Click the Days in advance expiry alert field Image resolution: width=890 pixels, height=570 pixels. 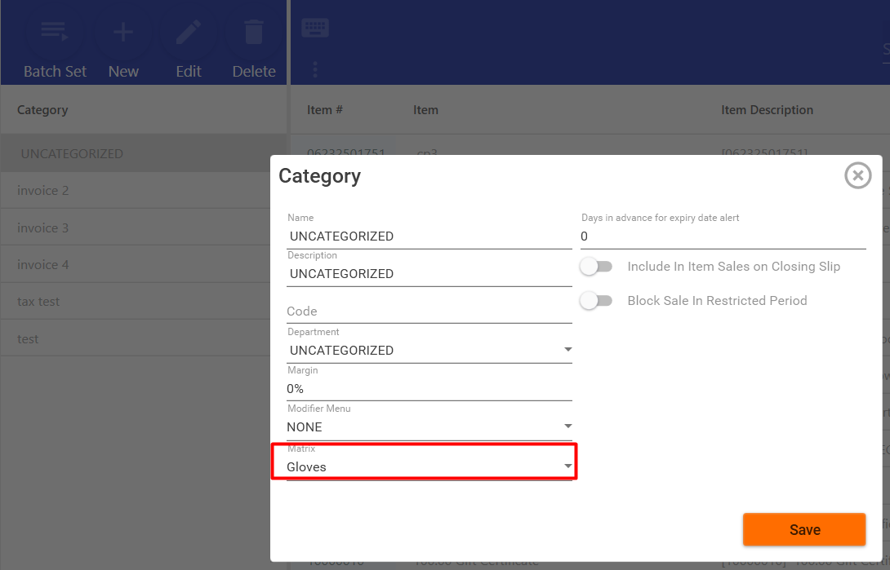723,236
